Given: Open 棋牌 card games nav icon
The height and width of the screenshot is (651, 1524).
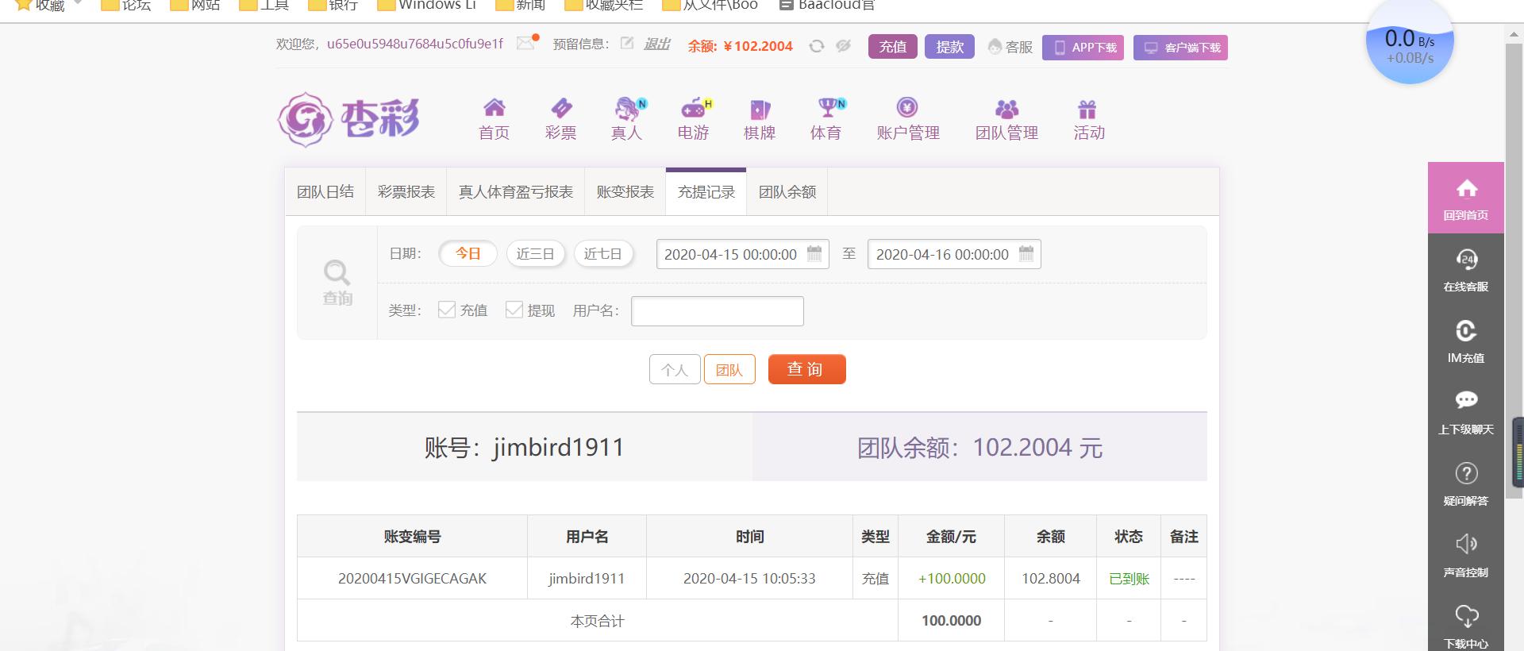Looking at the screenshot, I should click(760, 120).
